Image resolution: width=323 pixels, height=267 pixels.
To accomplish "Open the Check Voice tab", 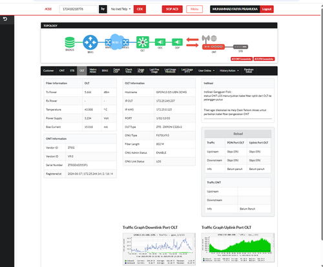I will point(129,70).
